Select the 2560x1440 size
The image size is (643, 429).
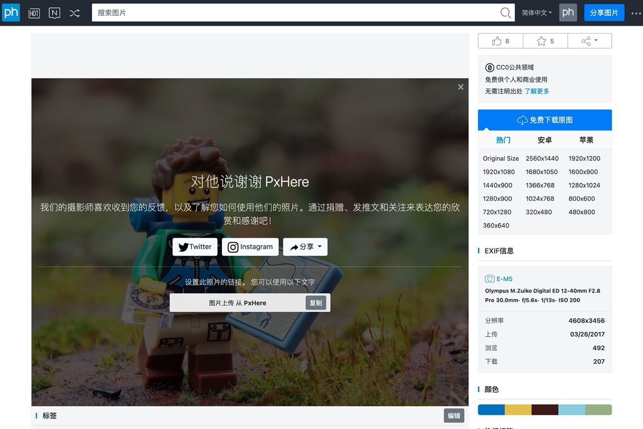tap(542, 158)
